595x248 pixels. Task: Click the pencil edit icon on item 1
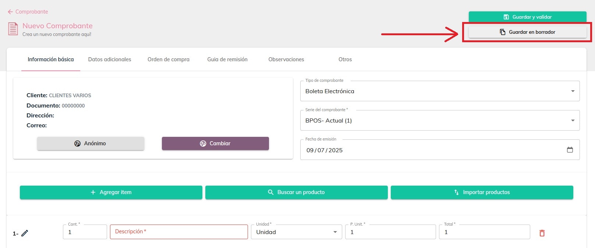click(x=25, y=233)
